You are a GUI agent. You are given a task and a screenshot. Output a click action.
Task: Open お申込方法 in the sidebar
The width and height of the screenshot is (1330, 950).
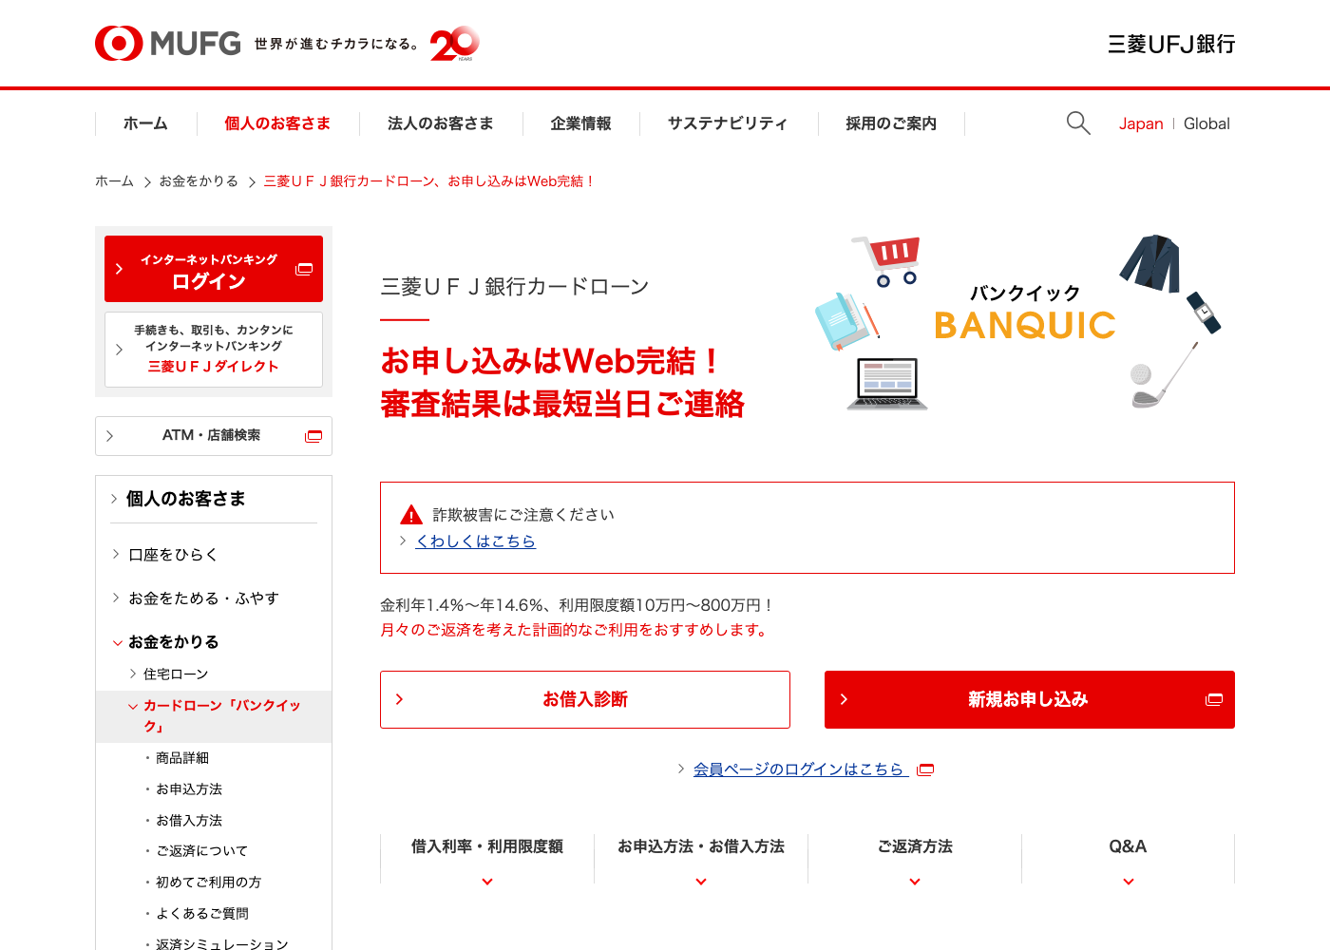tap(189, 789)
